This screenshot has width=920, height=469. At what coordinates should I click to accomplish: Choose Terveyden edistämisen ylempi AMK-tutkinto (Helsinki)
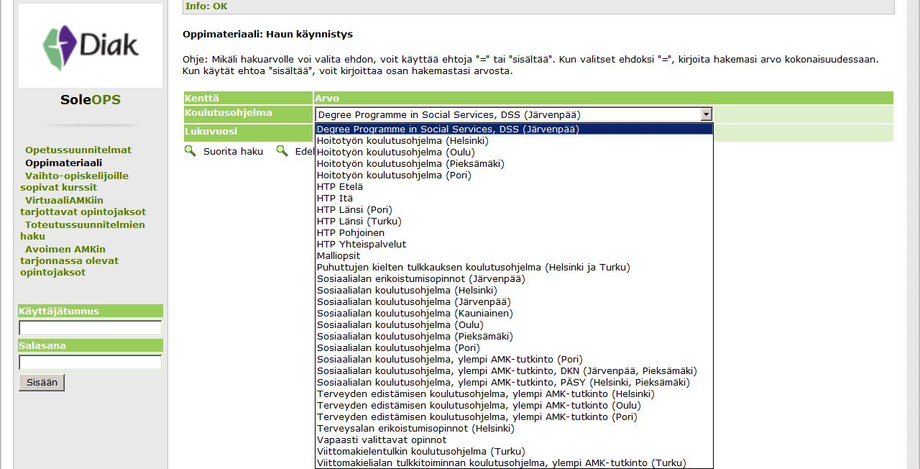514,394
